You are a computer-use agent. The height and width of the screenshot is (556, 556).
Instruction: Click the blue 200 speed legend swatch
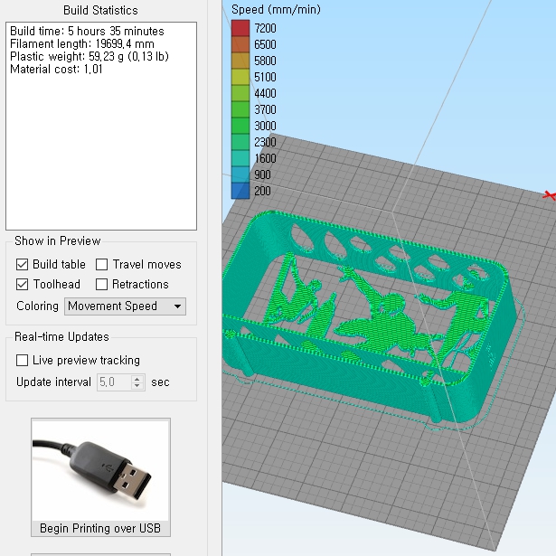tap(240, 191)
